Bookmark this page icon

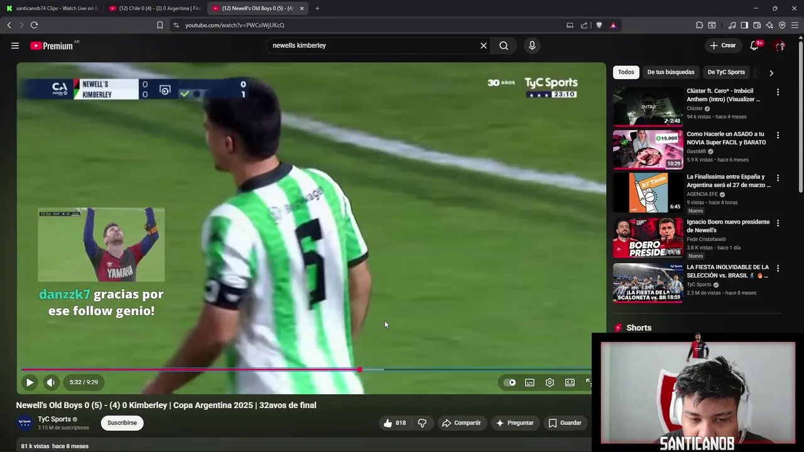(160, 25)
